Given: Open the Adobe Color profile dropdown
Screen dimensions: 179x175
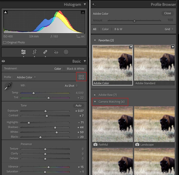Looking at the screenshot, I should click(26, 77).
